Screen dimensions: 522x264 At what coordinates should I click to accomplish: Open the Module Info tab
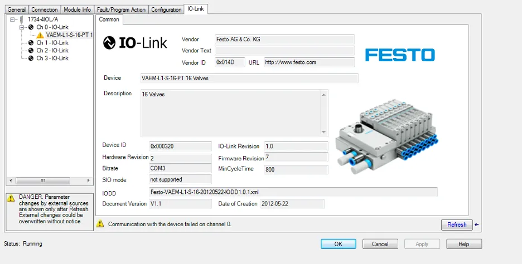(x=77, y=9)
